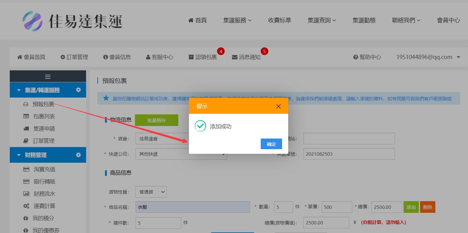Open 消息通知 with badge 5

[246, 57]
